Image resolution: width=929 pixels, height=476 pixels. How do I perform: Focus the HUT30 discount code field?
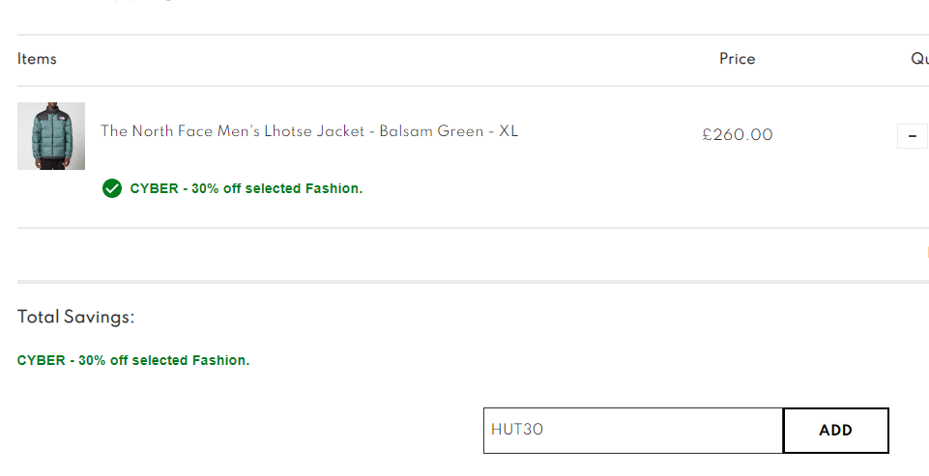click(x=633, y=431)
